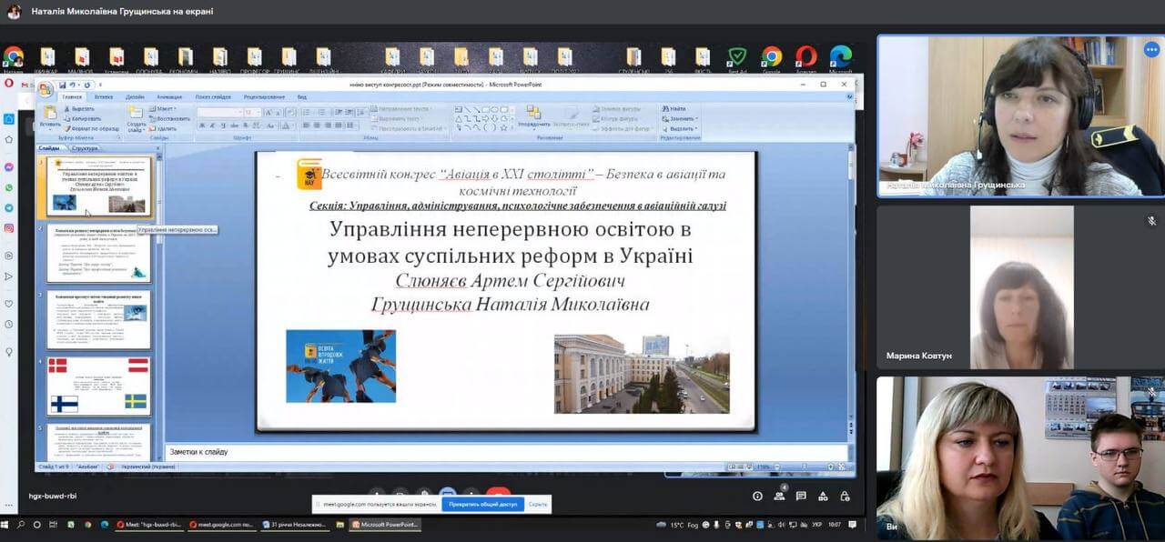
Task: Open the font size combo box
Action: [x=252, y=112]
